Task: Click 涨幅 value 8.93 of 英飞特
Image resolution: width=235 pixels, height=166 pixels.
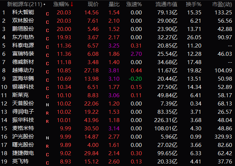Action: 65,162
